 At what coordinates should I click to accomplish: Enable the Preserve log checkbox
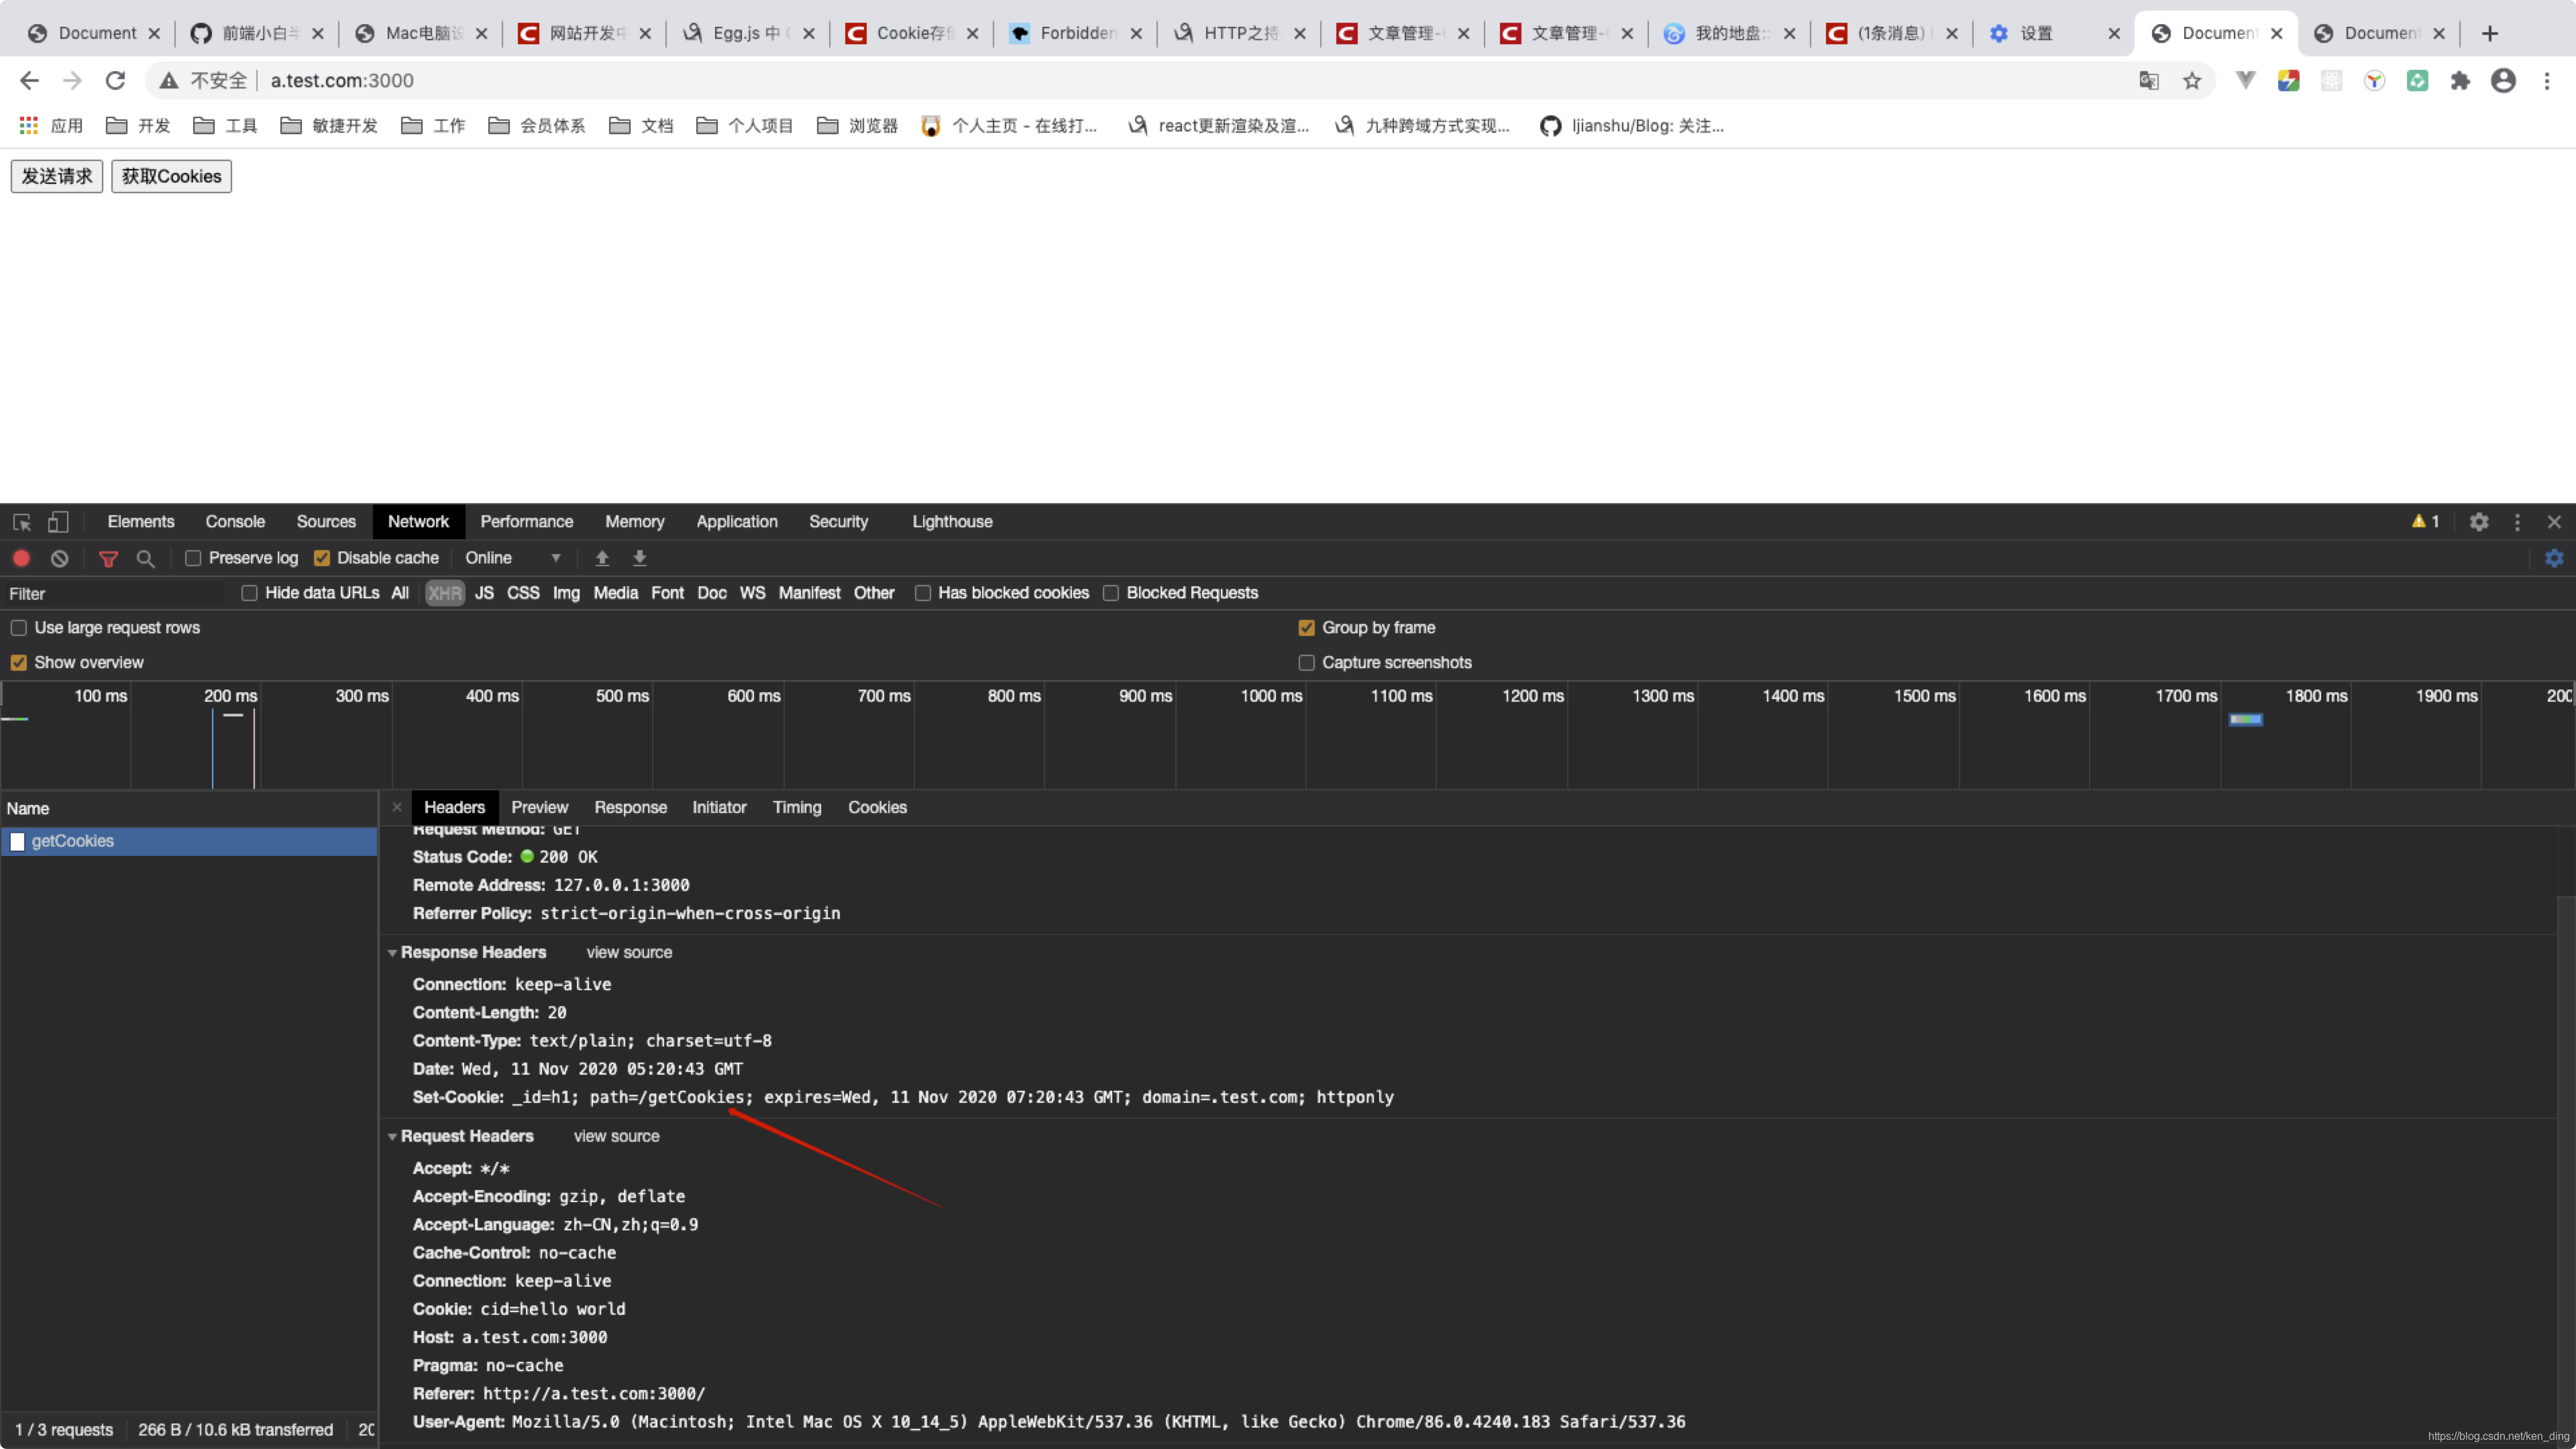(x=193, y=558)
